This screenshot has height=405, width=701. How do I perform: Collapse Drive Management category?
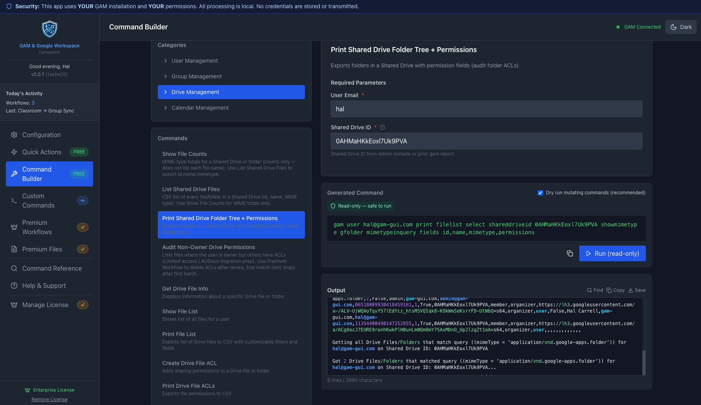click(231, 92)
